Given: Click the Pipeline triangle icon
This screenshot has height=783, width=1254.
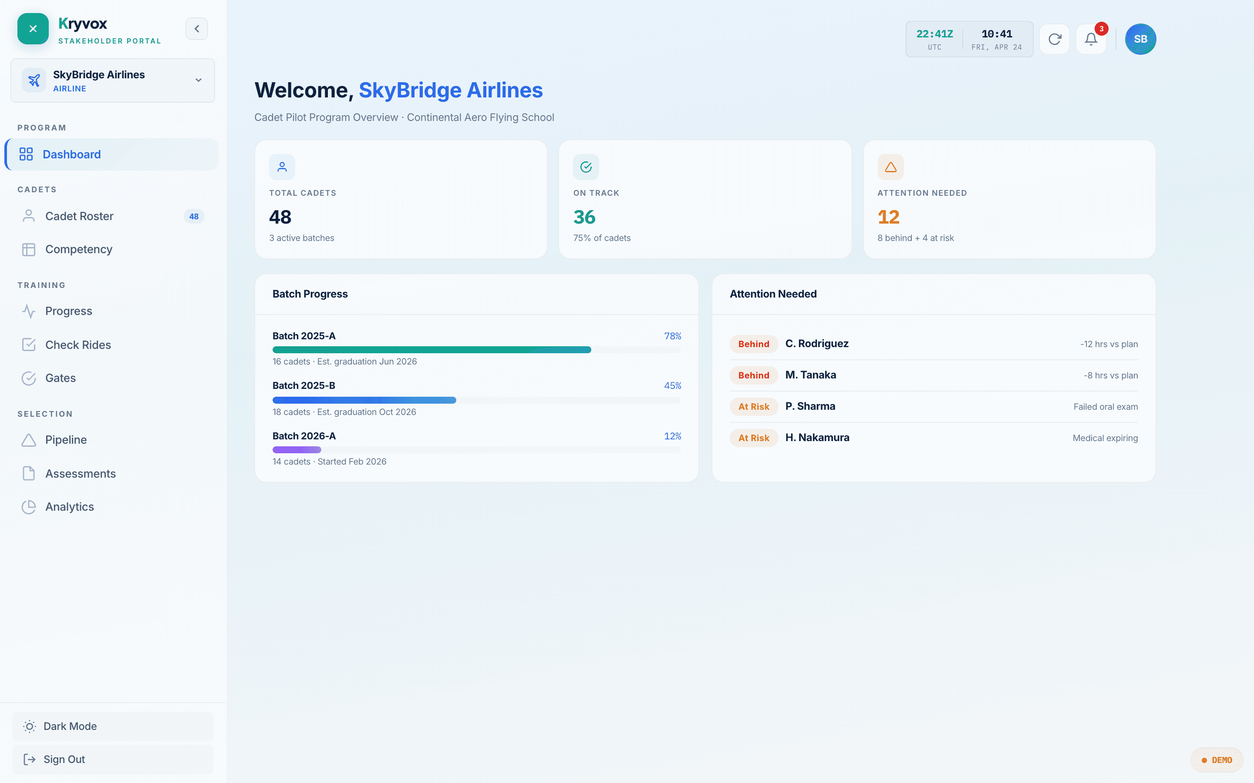Looking at the screenshot, I should point(28,440).
